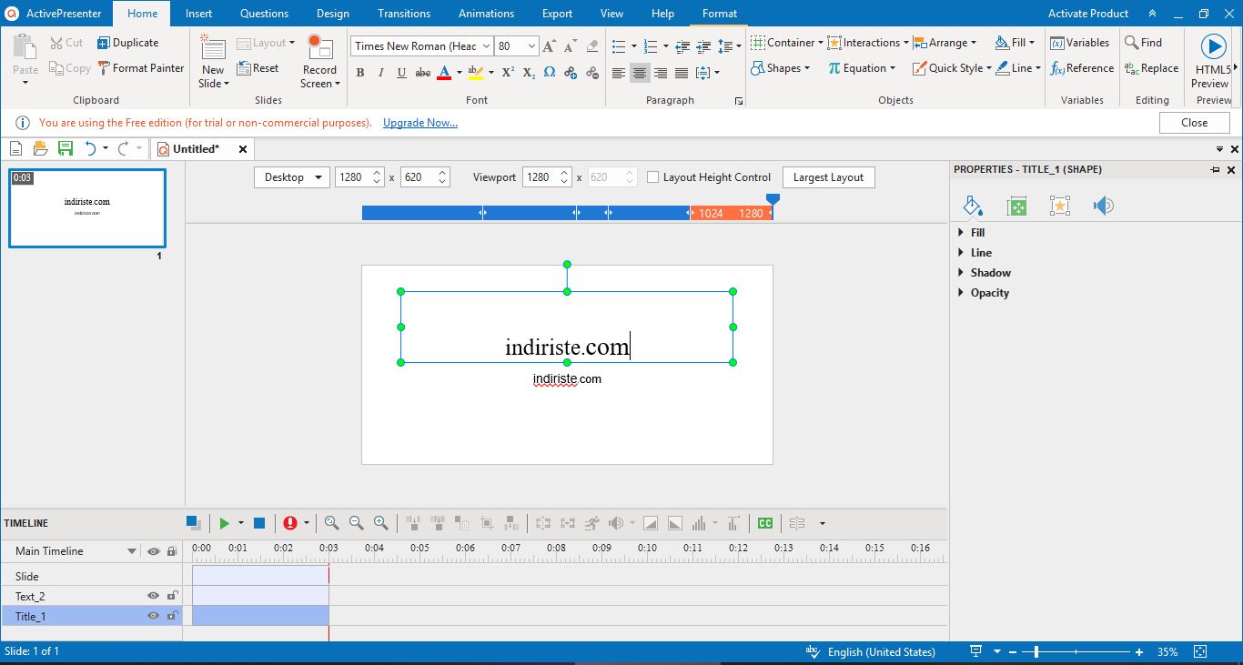Toggle bold formatting
Viewport: 1243px width, 665px height.
point(360,73)
